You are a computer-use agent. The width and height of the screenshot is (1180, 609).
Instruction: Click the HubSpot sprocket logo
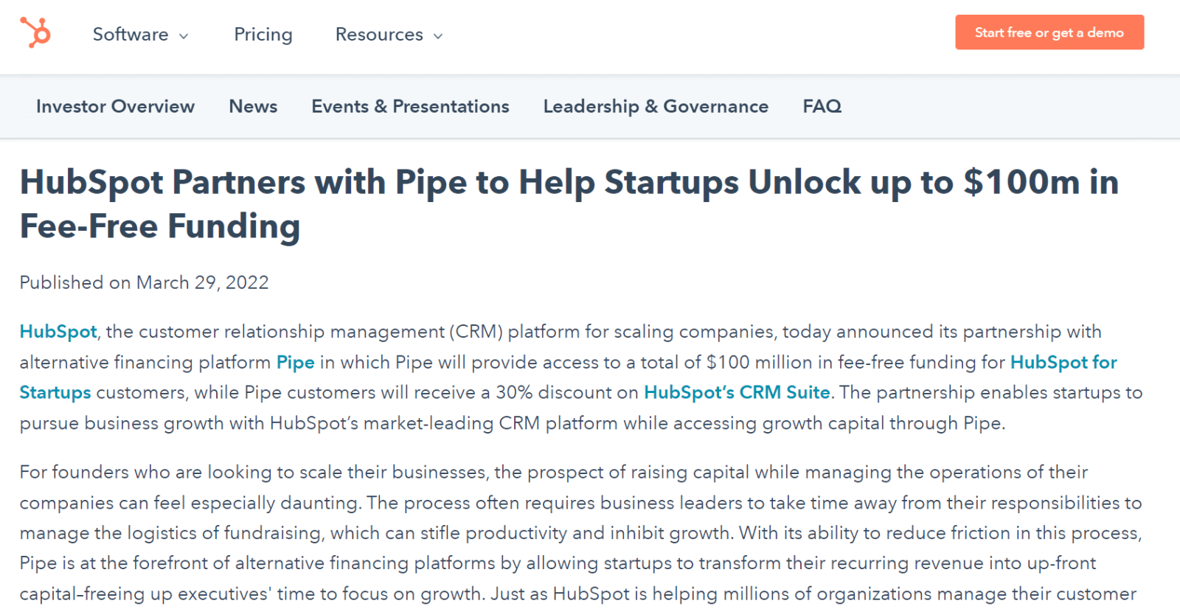[35, 33]
